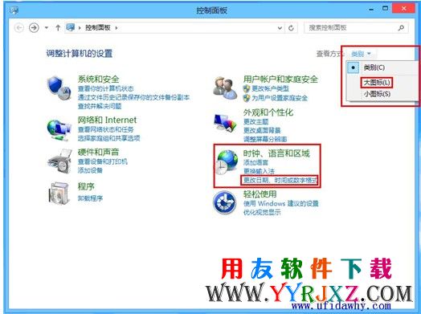Open recent locations dropdown arrow
The height and width of the screenshot is (314, 421).
coord(47,27)
